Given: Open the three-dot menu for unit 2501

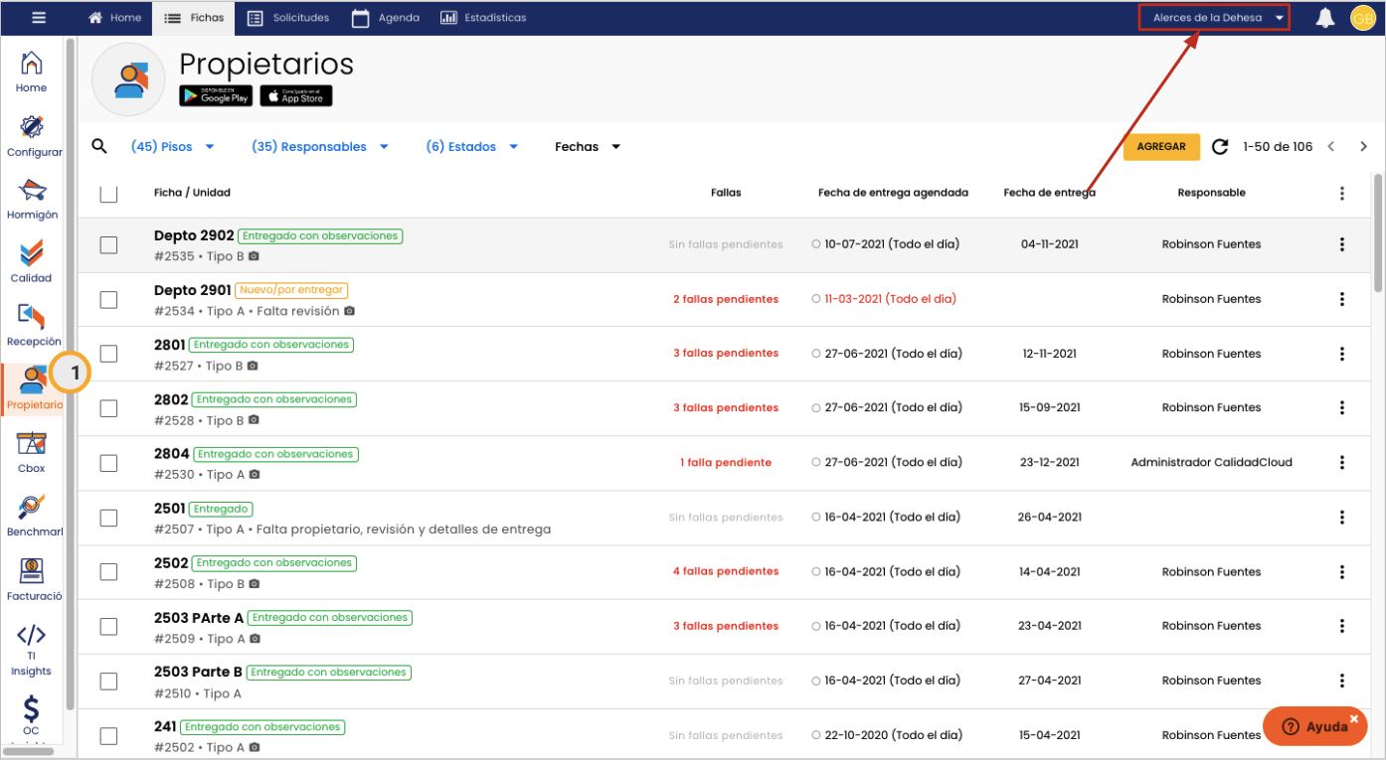Looking at the screenshot, I should [x=1342, y=517].
